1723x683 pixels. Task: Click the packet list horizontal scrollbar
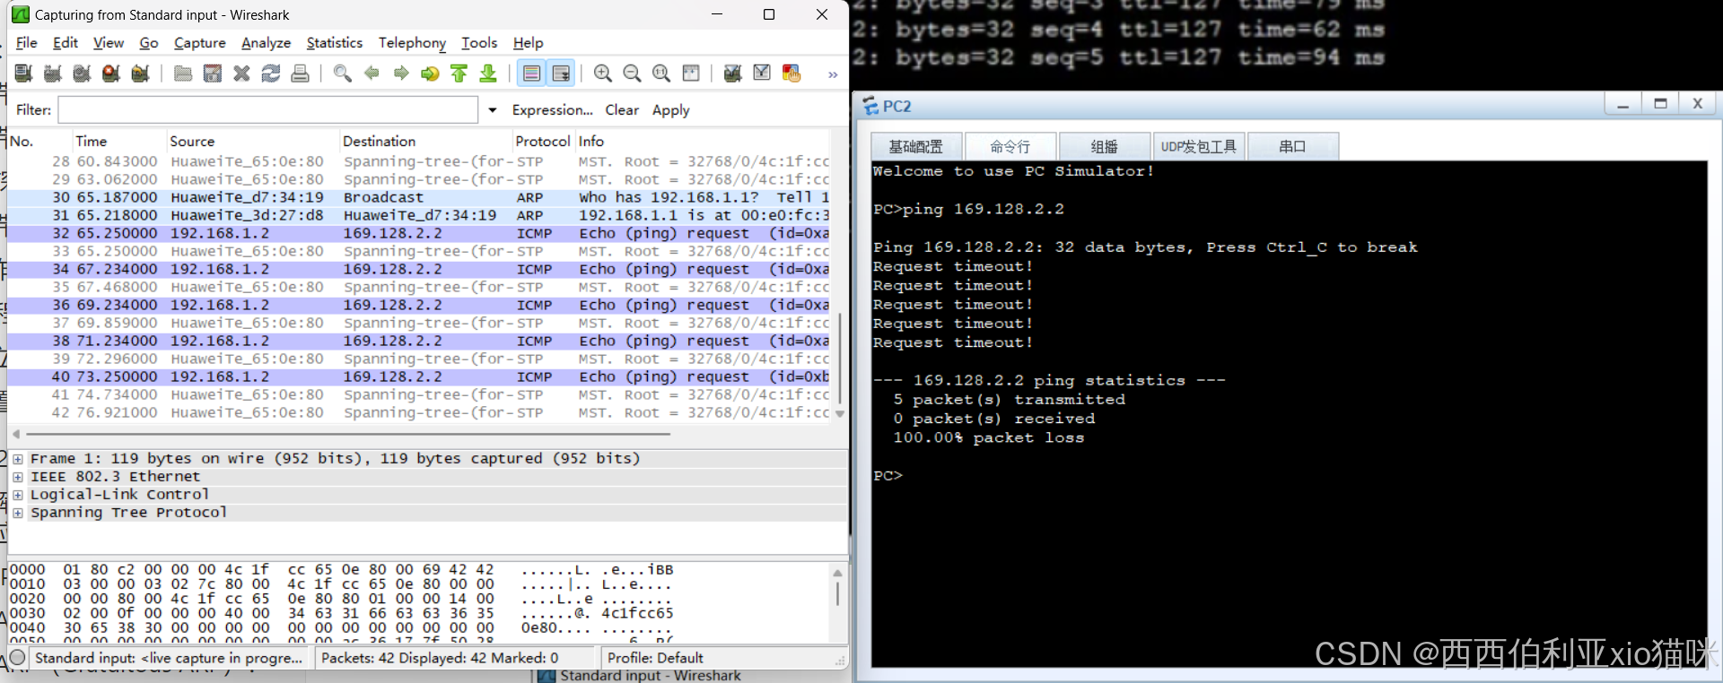click(x=348, y=434)
